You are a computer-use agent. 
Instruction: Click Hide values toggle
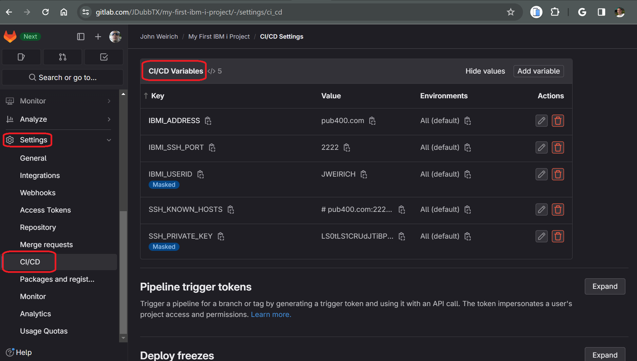pyautogui.click(x=485, y=71)
